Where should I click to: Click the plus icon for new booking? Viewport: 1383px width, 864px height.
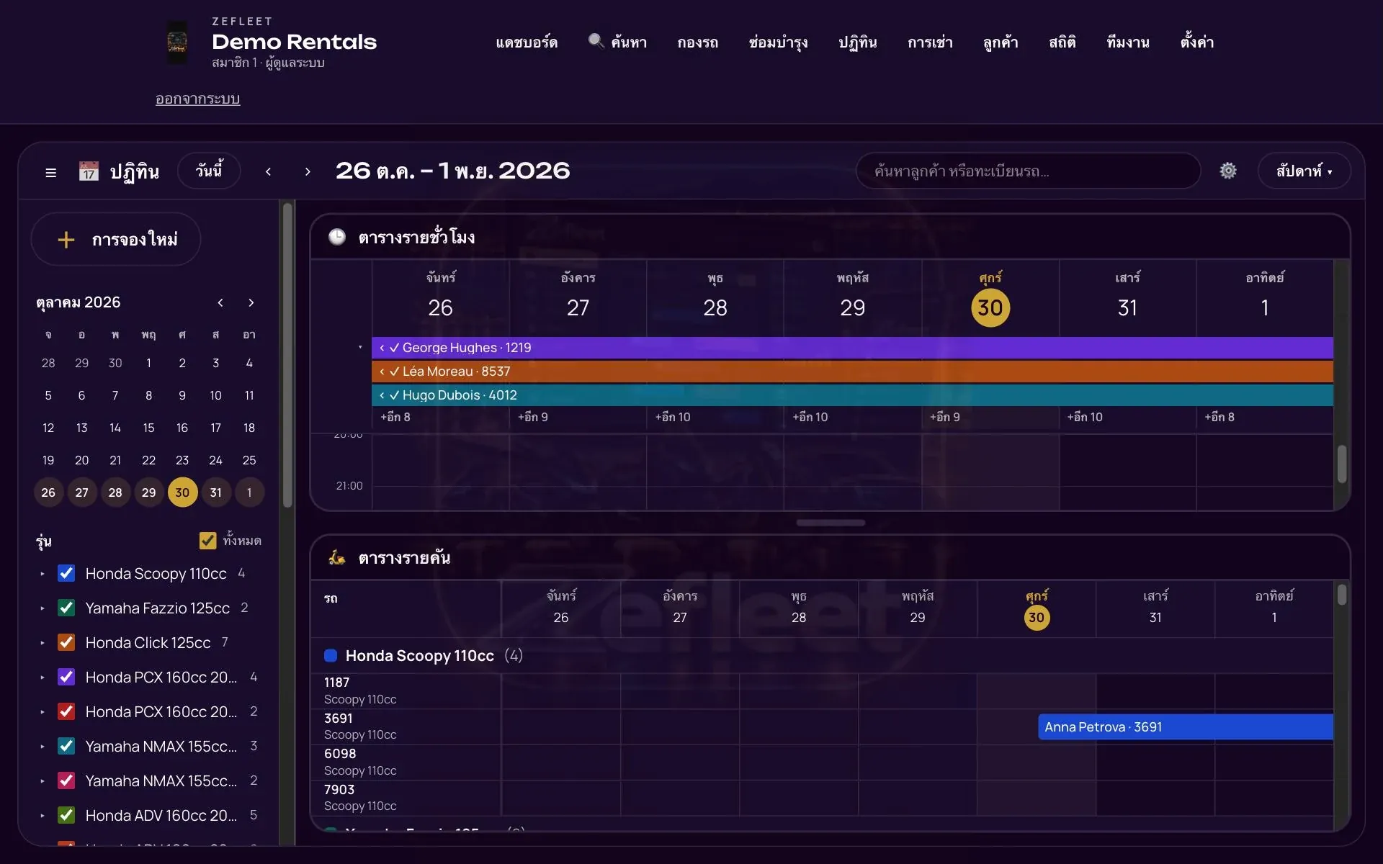[x=66, y=240]
